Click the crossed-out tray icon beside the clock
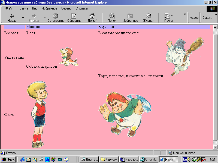The height and width of the screenshot is (163, 218). pos(203,159)
